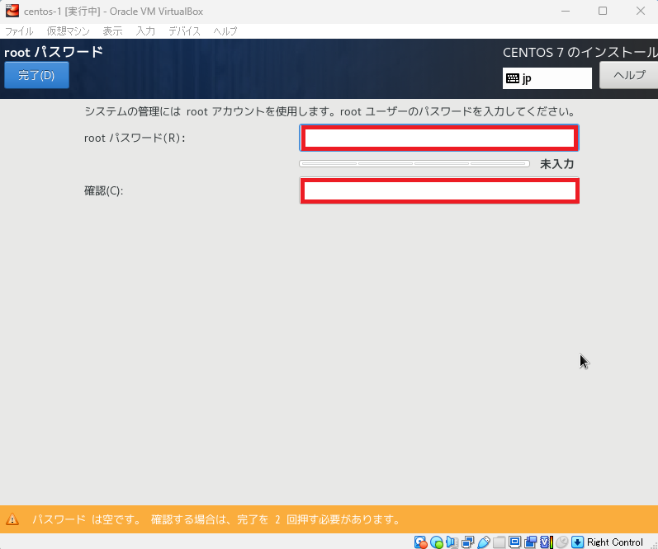Image resolution: width=658 pixels, height=549 pixels.
Task: Click the jp keyboard layout indicator
Action: (547, 78)
